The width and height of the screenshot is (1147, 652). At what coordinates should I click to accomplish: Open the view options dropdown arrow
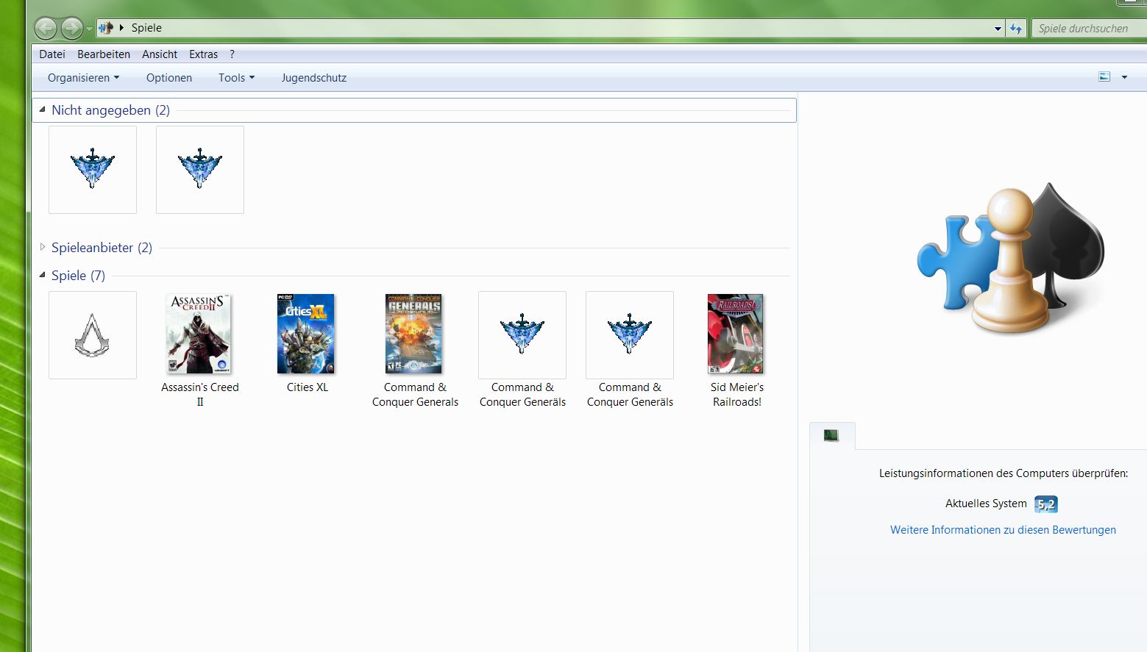point(1124,77)
